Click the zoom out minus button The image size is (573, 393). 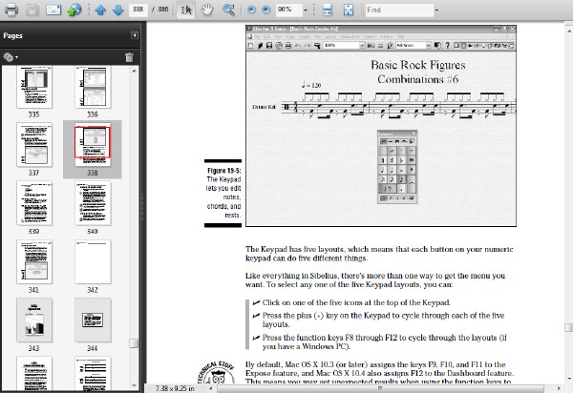pos(251,10)
